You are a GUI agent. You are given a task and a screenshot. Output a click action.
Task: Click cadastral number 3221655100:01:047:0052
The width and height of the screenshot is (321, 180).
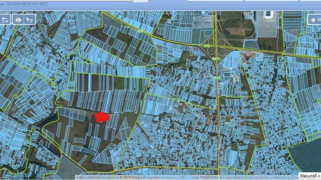point(27,4)
